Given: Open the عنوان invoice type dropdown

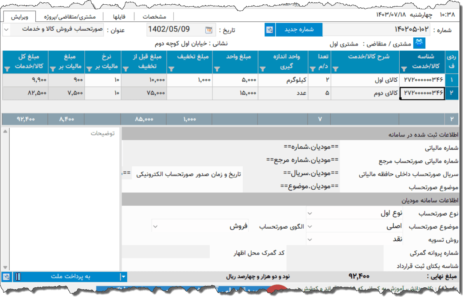Looking at the screenshot, I should coord(5,30).
